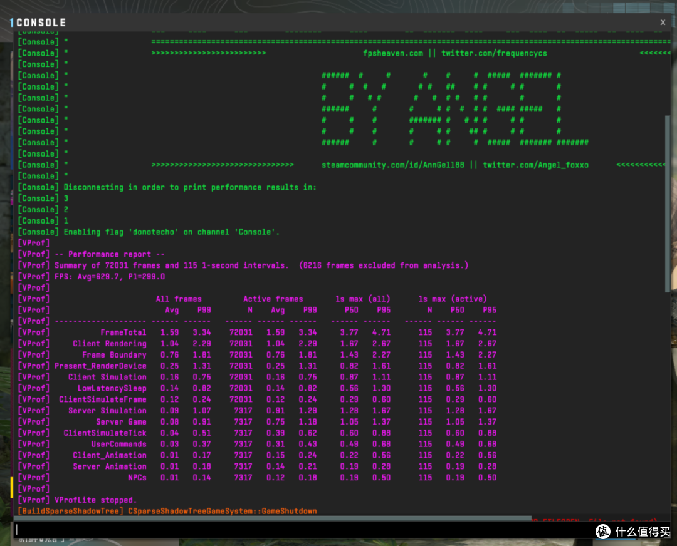The image size is (677, 546).
Task: Click the 'twitter.com/frequencycs' text
Action: point(494,53)
